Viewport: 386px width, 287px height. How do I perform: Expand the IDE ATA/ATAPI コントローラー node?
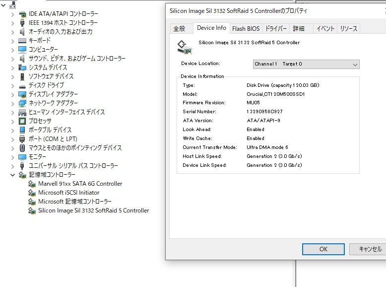pos(12,14)
